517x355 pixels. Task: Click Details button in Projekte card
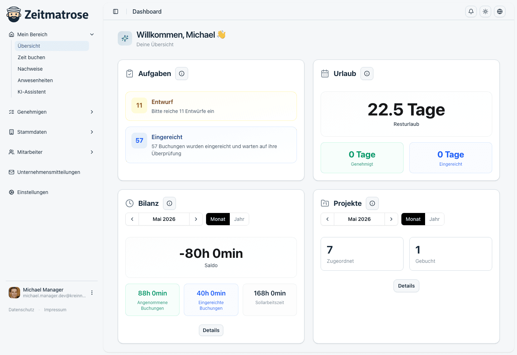pos(406,286)
